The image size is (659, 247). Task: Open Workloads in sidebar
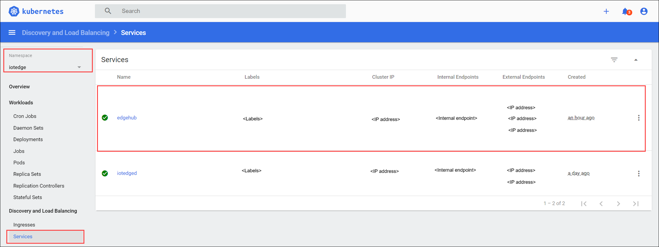[x=21, y=103]
